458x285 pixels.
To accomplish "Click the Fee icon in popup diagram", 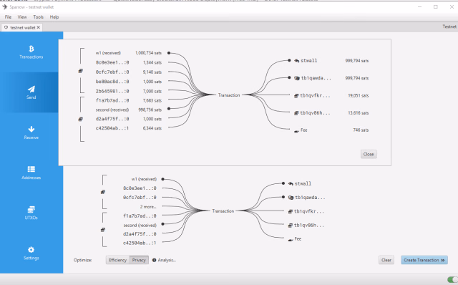I will [296, 130].
